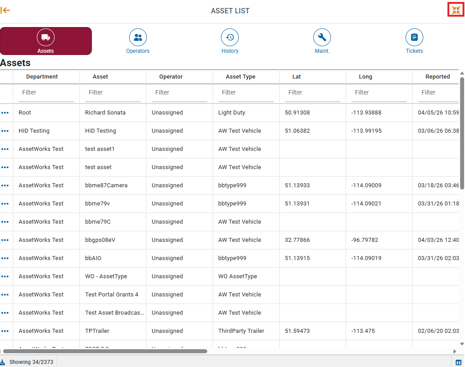Click the horizontal scrollbar thumb below the table
The height and width of the screenshot is (367, 465).
(x=105, y=351)
